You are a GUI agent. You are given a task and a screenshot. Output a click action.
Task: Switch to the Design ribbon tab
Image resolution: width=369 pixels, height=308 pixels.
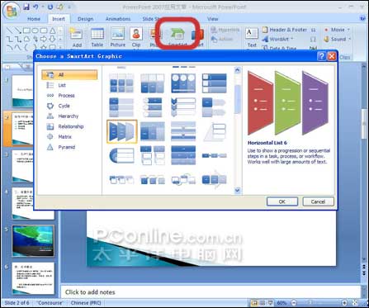coord(85,19)
